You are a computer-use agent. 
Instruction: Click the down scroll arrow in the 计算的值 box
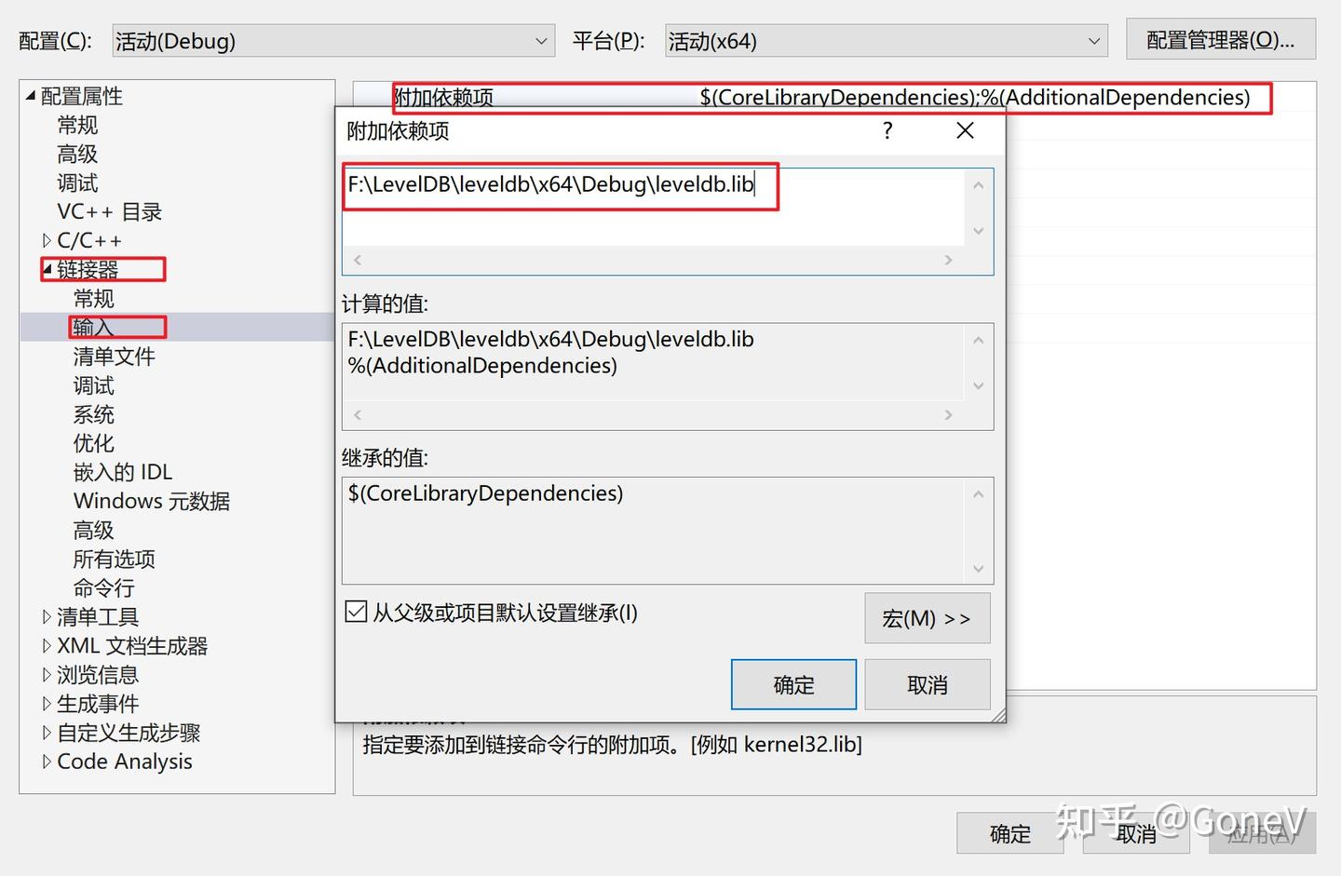click(978, 384)
